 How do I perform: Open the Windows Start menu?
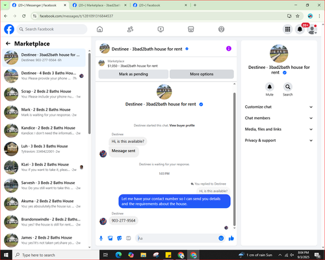click(6, 255)
